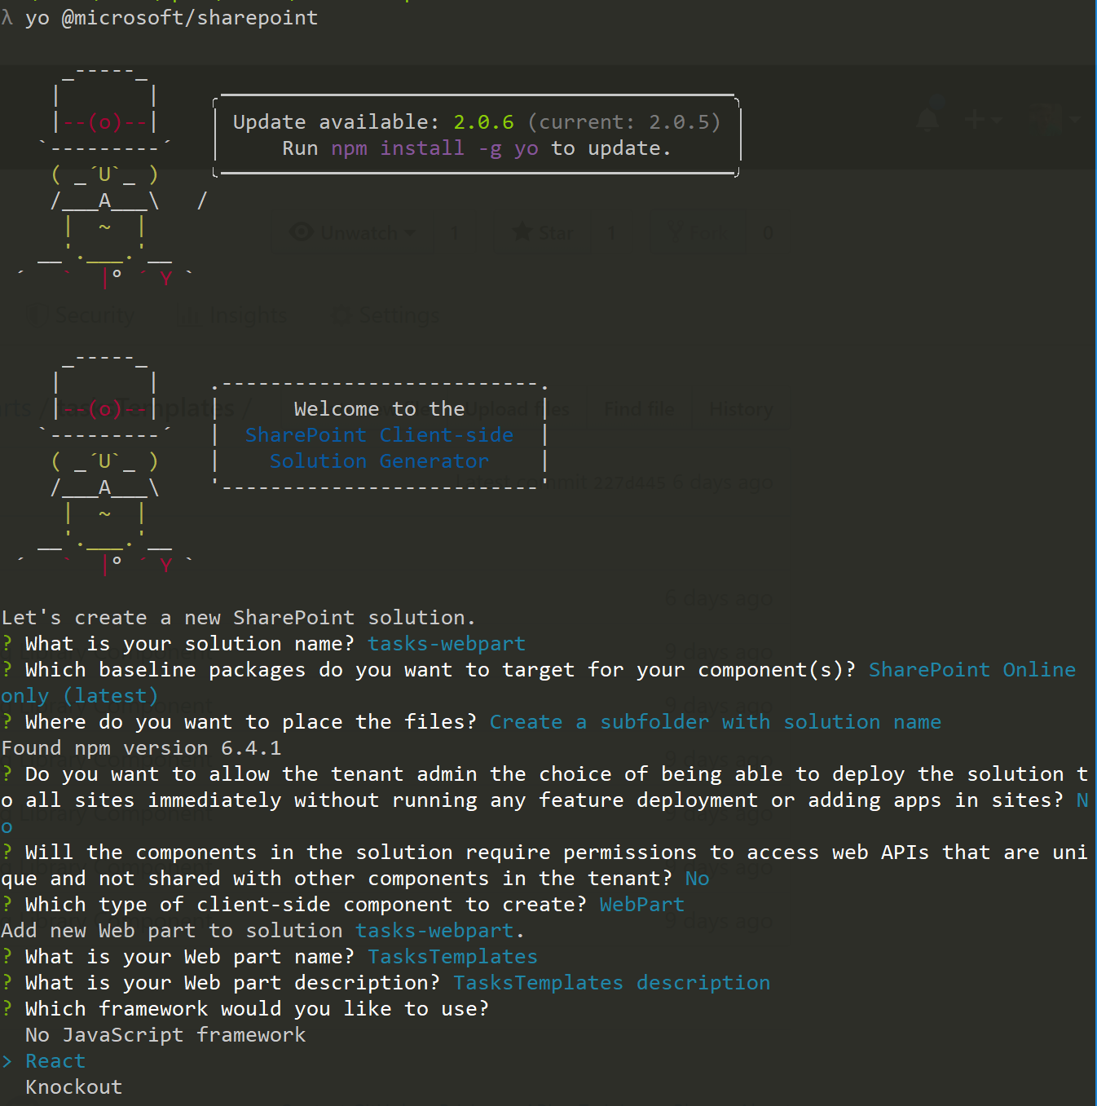The image size is (1097, 1106).
Task: Click the text 'Update available: 2.0.6'
Action: (x=373, y=122)
